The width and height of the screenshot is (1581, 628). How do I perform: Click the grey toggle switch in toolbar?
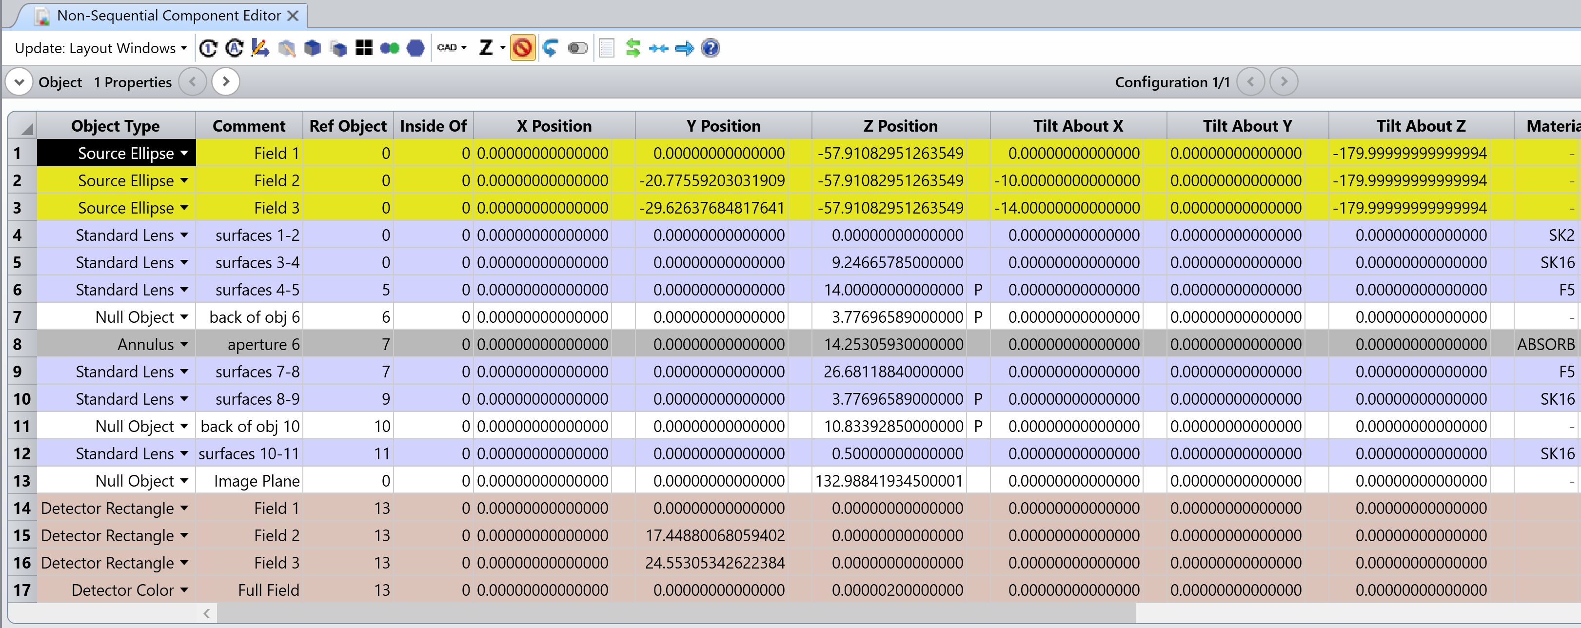click(x=577, y=48)
